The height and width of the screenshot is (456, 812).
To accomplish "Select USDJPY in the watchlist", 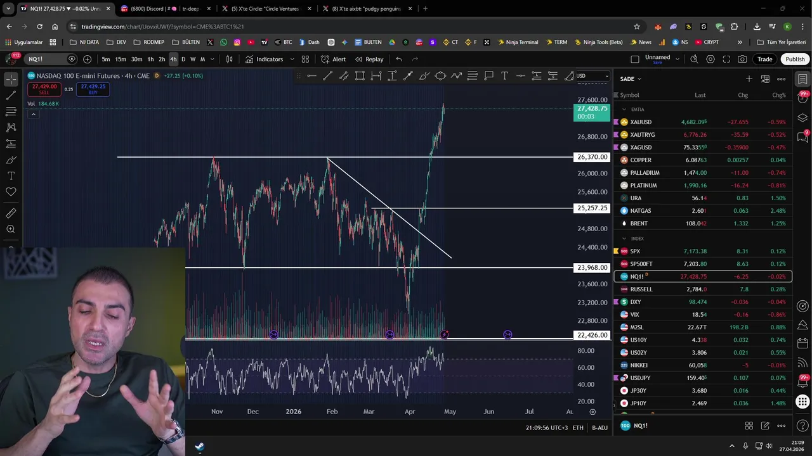I will click(x=703, y=378).
